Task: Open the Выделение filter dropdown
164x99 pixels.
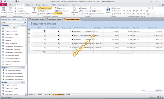Action: pyautogui.click(x=60, y=8)
